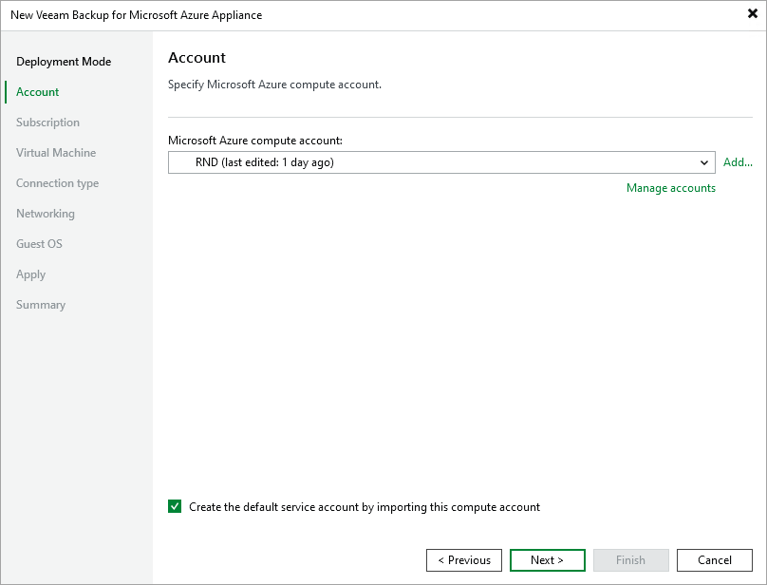This screenshot has width=767, height=585.
Task: Click the 'Specify Microsoft Azure compute account.' text
Action: coord(274,85)
